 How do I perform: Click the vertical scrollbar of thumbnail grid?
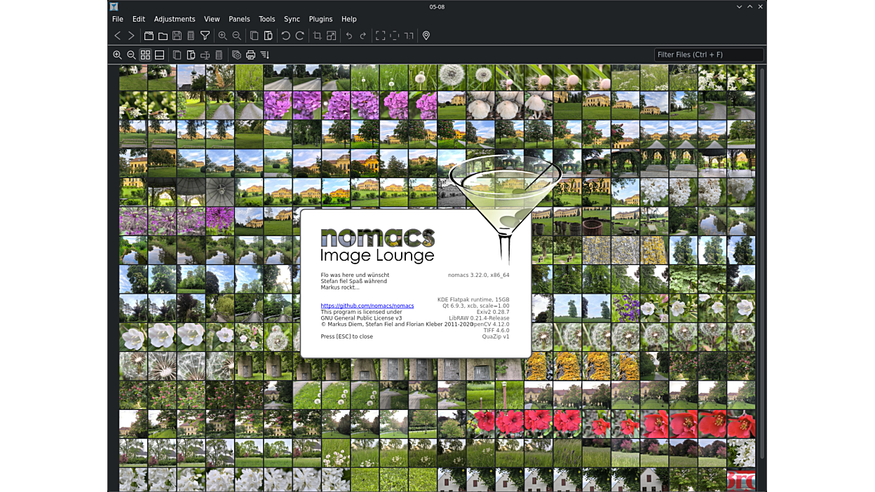coord(761,266)
